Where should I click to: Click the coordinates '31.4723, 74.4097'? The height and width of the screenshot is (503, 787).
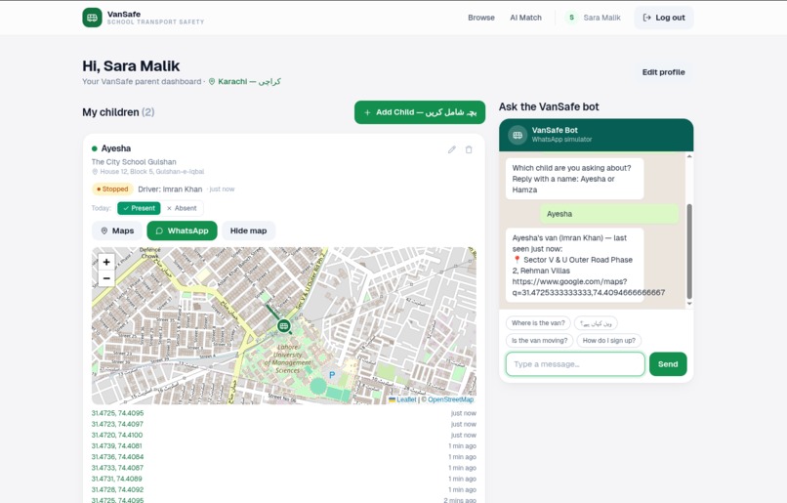coord(117,424)
